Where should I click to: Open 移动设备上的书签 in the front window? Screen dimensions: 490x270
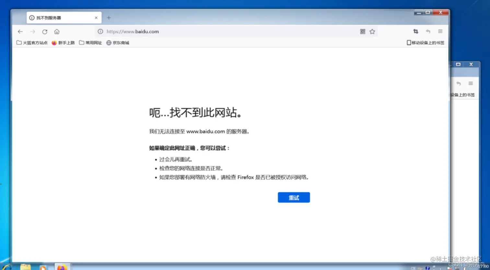[426, 43]
